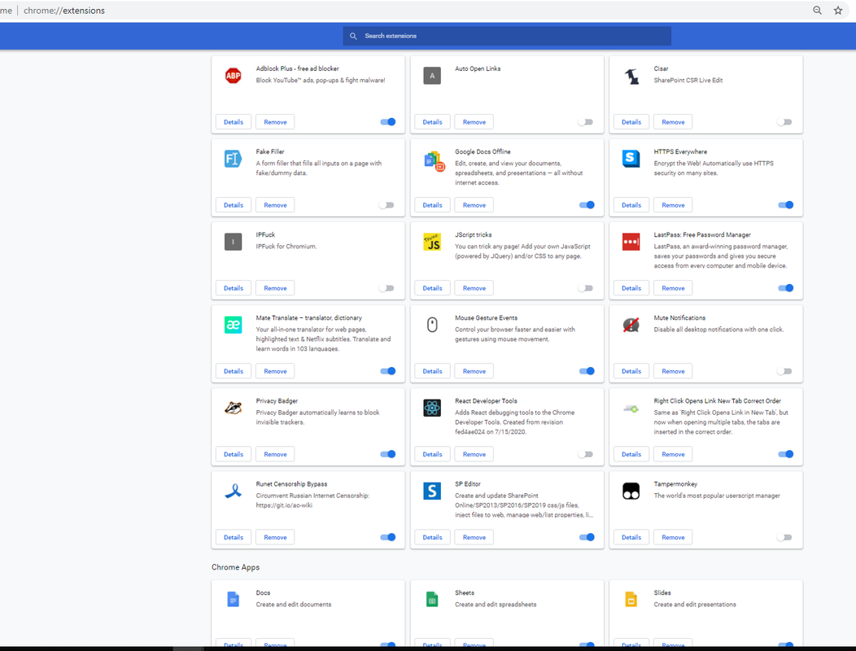This screenshot has width=856, height=651.
Task: Switch off the SP Editor toggle
Action: pos(587,537)
